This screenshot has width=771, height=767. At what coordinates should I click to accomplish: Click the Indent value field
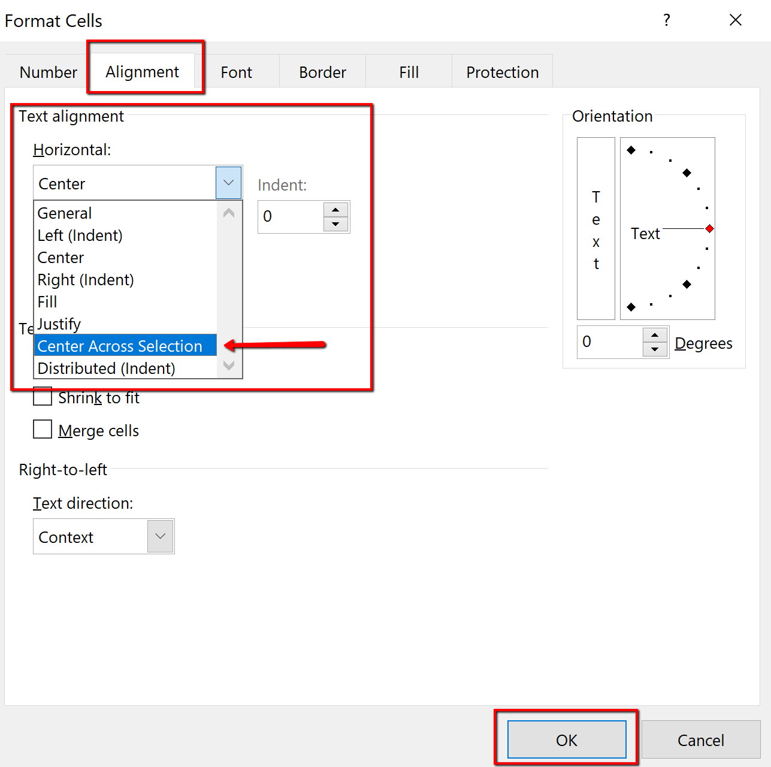point(291,216)
